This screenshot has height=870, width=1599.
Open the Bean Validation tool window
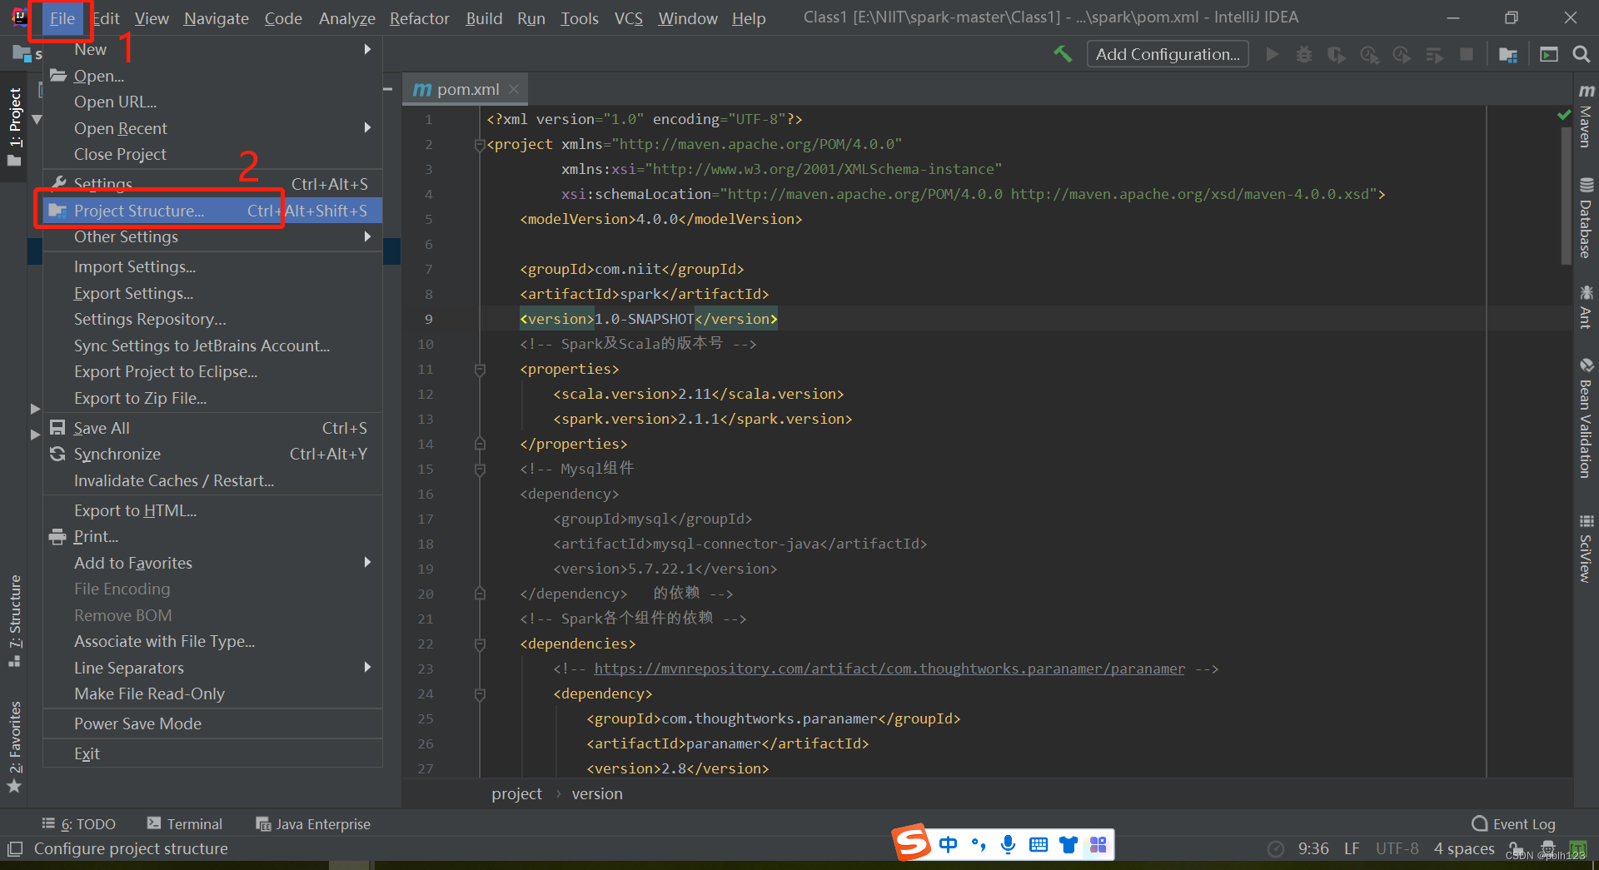(1586, 418)
